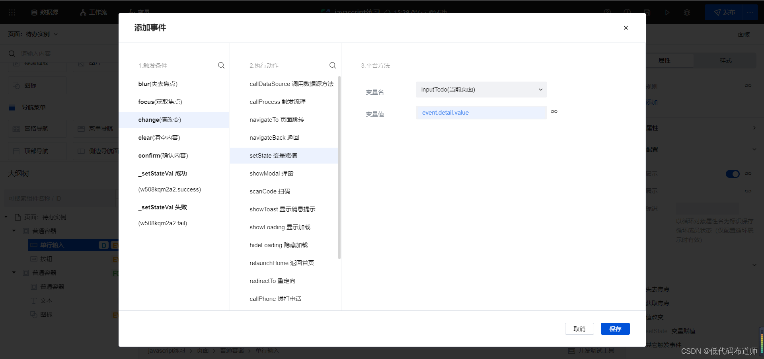Click the outline search field 可搜索组件名称
The width and height of the screenshot is (764, 359).
pos(60,199)
